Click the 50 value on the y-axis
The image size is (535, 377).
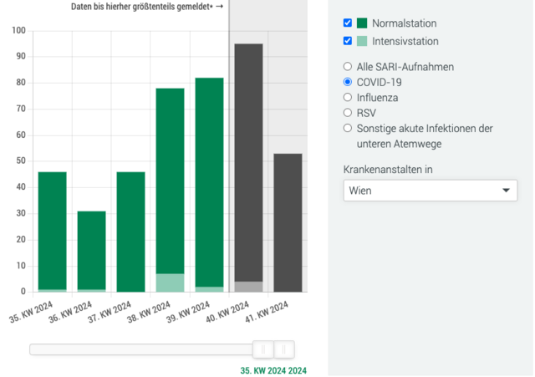[x=21, y=160]
